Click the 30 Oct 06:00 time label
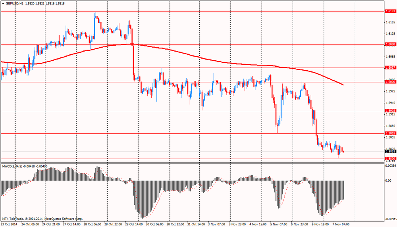 pos(155,224)
